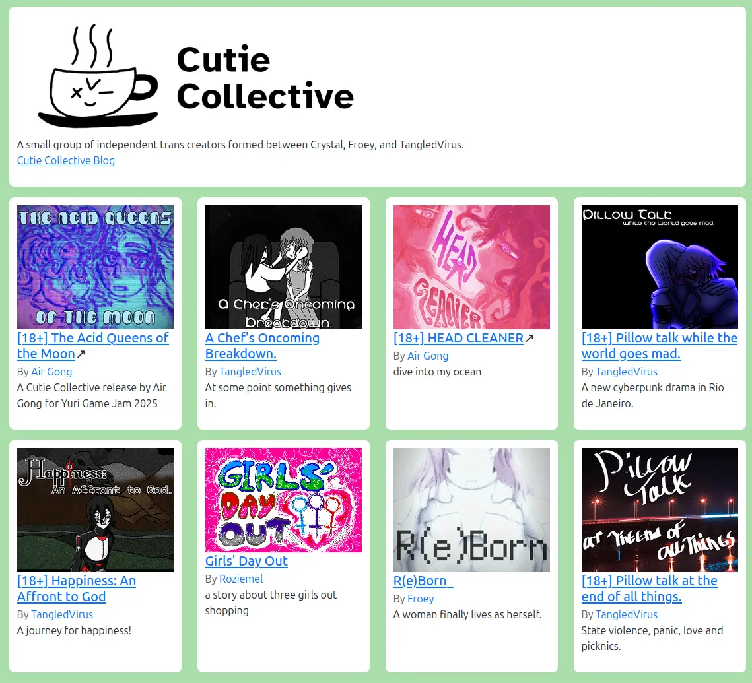Open the Cutie Collective Blog link

(66, 160)
